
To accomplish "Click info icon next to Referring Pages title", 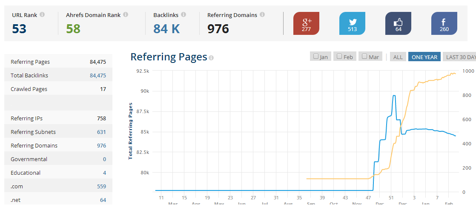I will (211, 58).
